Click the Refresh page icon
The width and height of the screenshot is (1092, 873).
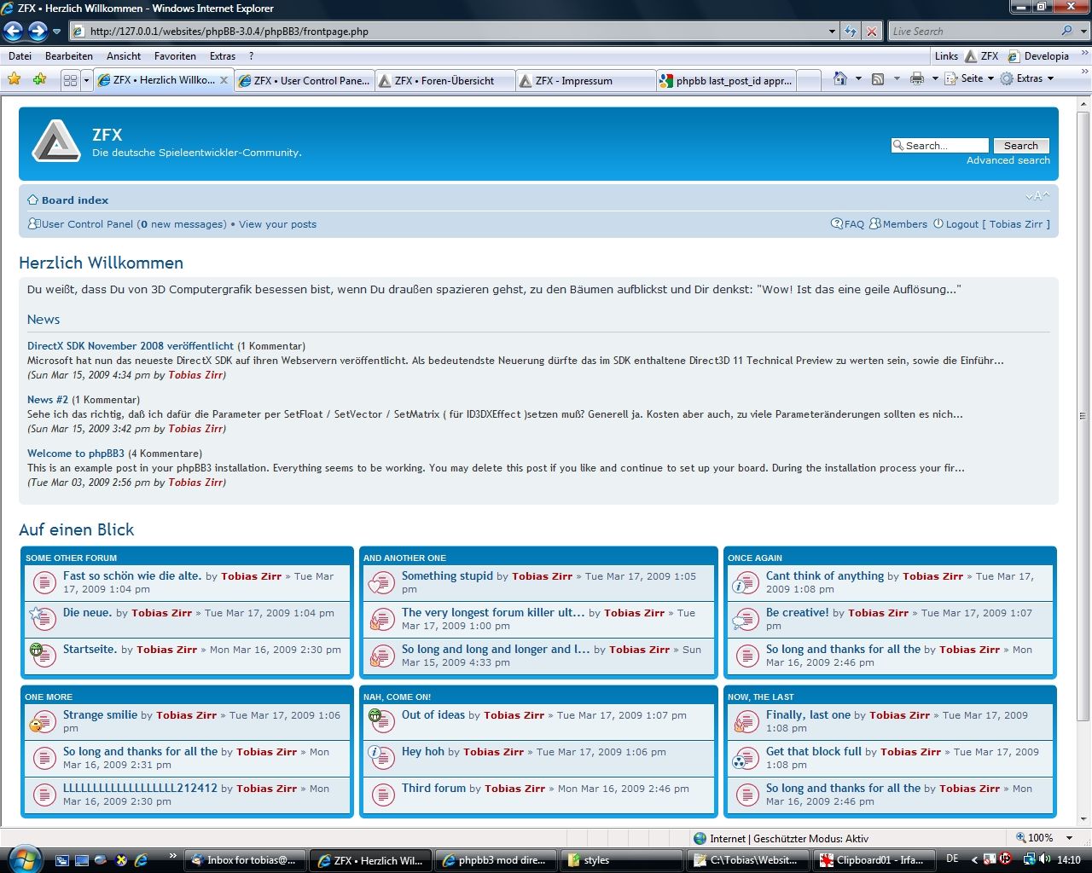click(850, 32)
